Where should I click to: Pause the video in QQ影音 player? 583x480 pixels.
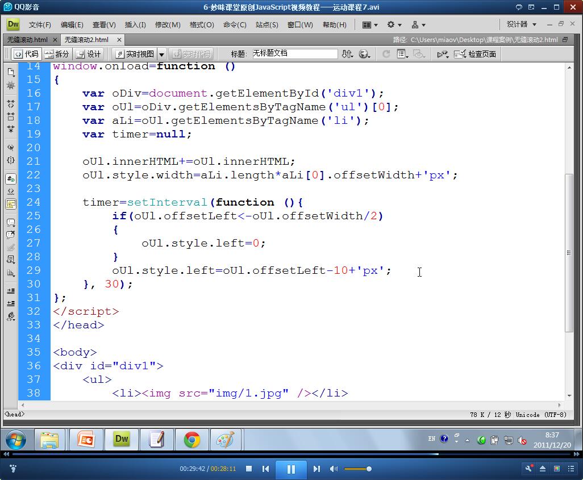[x=291, y=469]
